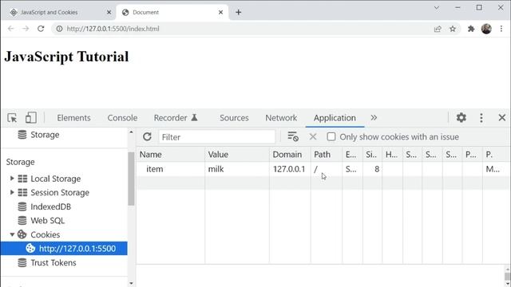Go forward in browser history
Screen dimensions: 511x287
(26, 29)
